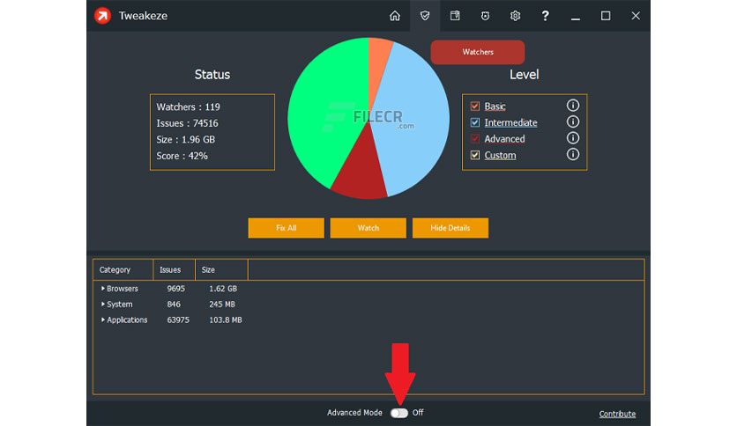Click the orange pie chart slice
This screenshot has width=737, height=426.
coord(377,61)
